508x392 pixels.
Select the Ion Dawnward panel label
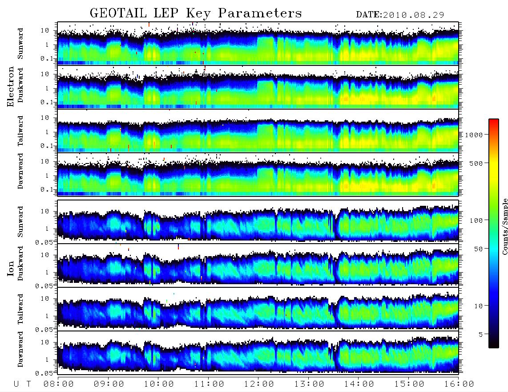20,349
